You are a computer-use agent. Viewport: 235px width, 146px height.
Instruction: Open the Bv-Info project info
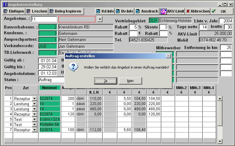point(125,11)
